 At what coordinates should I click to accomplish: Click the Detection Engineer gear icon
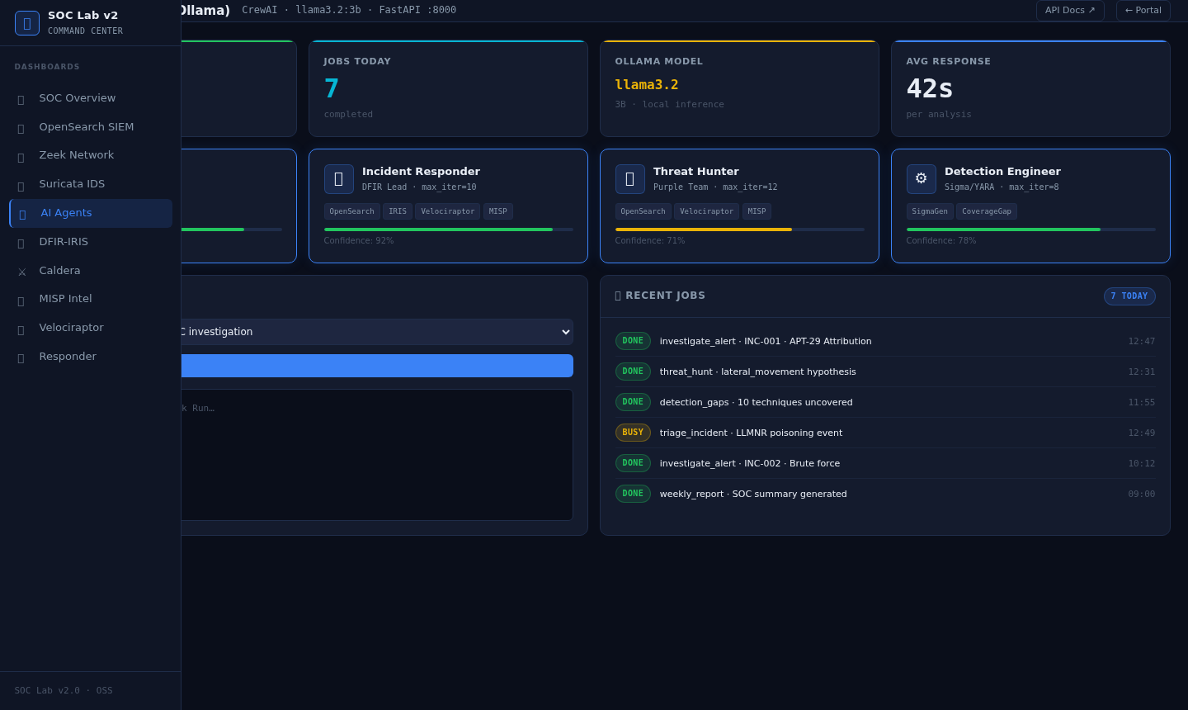point(921,178)
